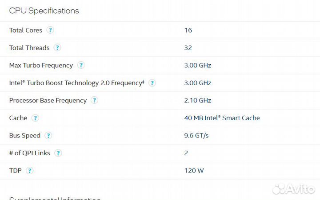
Task: Click the Avito watermark logo
Action: click(293, 189)
